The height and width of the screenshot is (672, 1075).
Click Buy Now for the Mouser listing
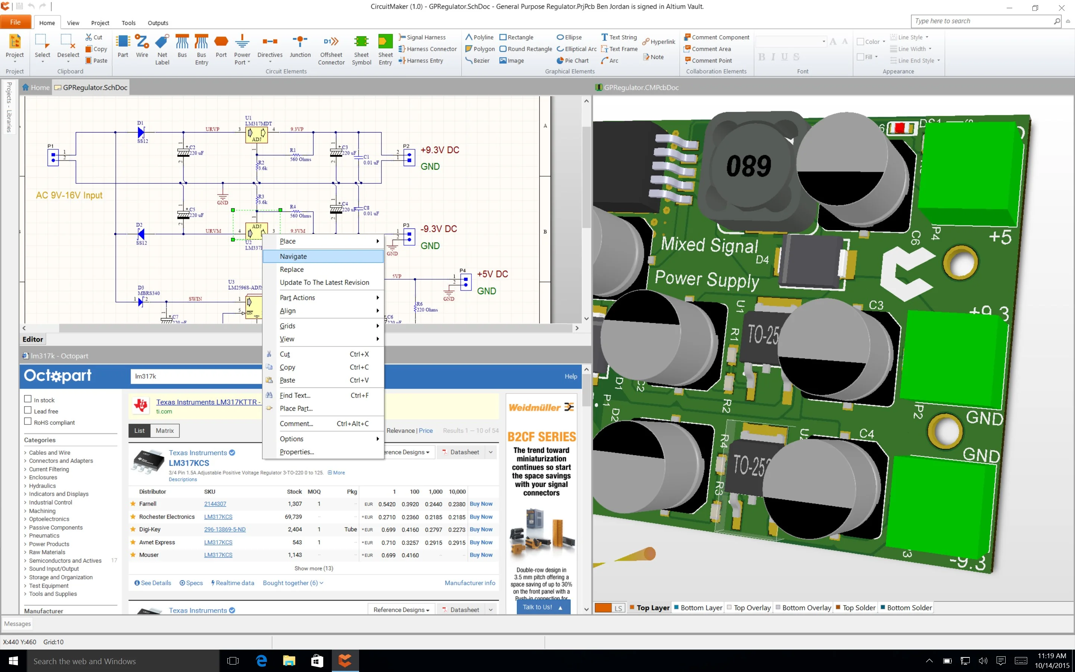click(x=481, y=555)
